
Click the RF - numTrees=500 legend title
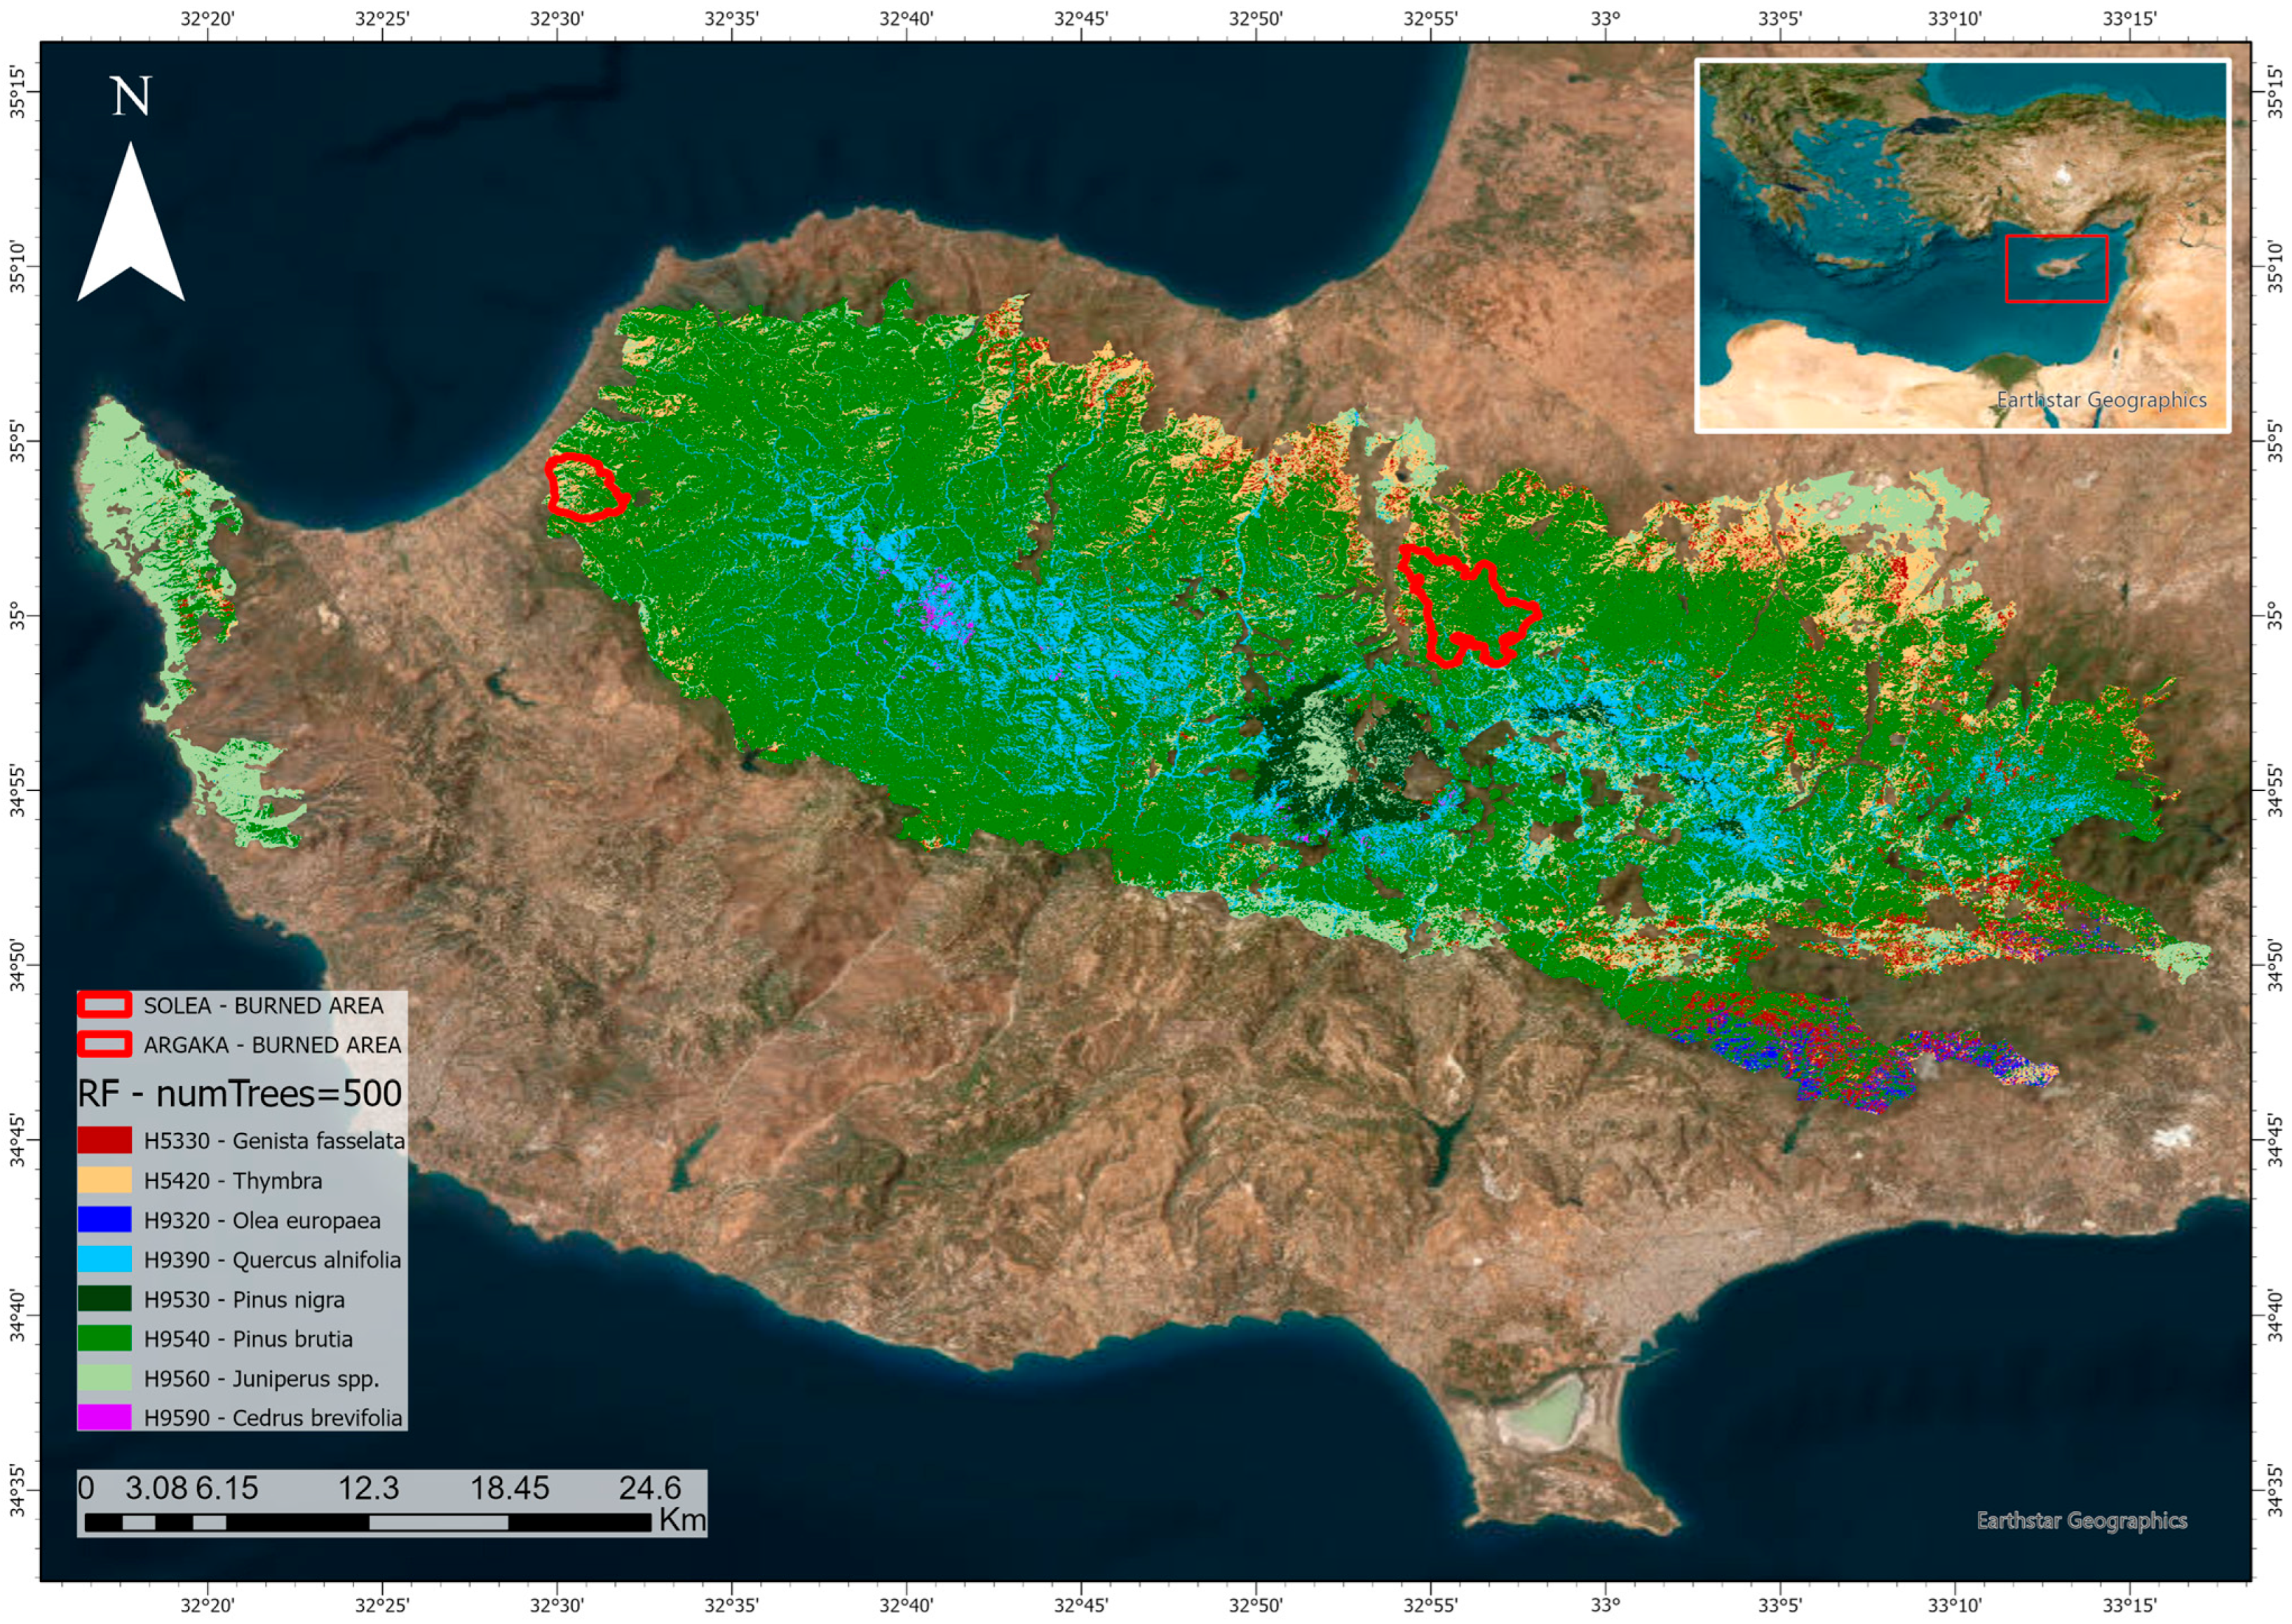(240, 1093)
